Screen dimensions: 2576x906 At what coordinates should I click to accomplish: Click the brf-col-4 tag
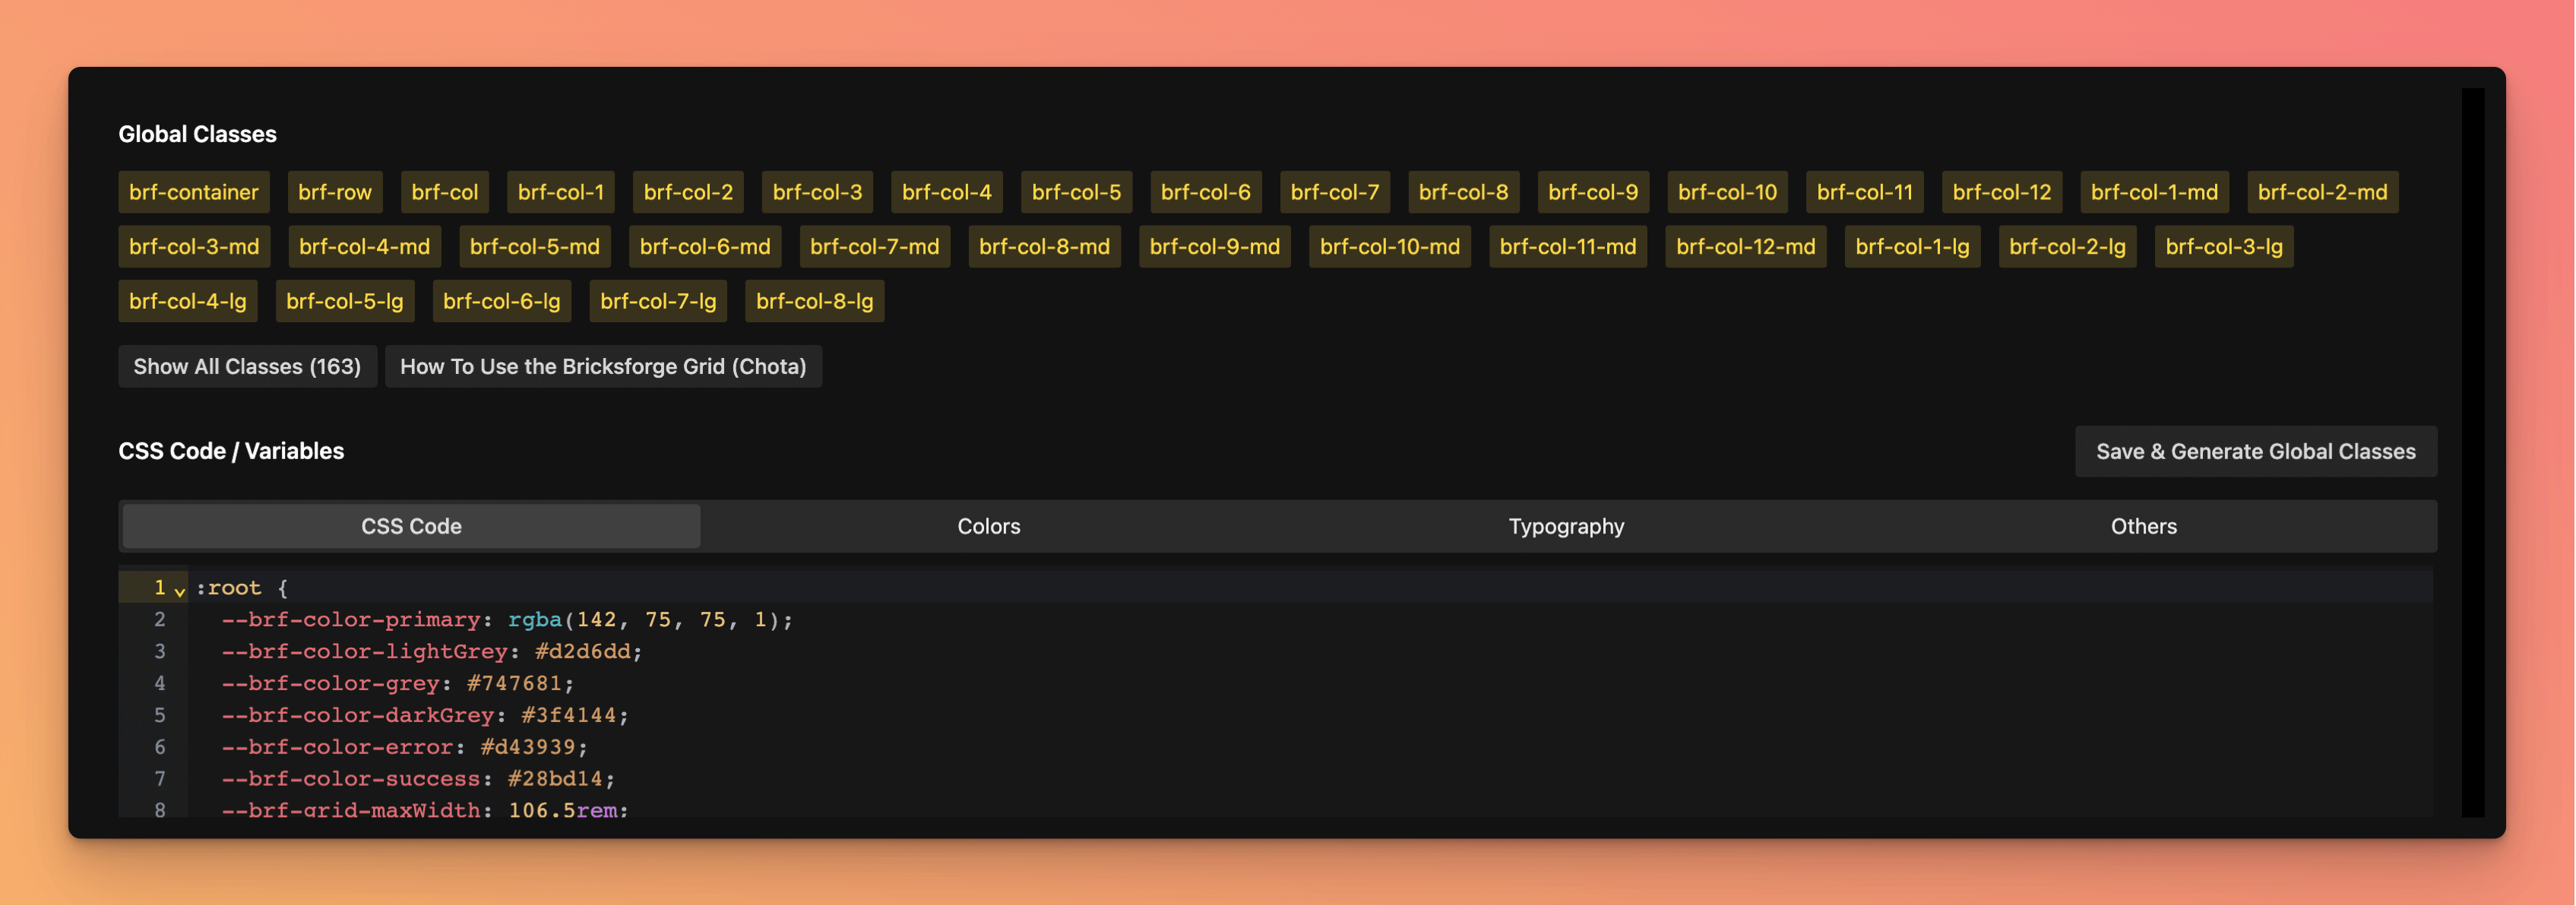coord(947,192)
